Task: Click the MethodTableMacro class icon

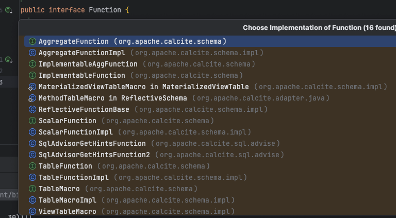Action: (x=32, y=98)
